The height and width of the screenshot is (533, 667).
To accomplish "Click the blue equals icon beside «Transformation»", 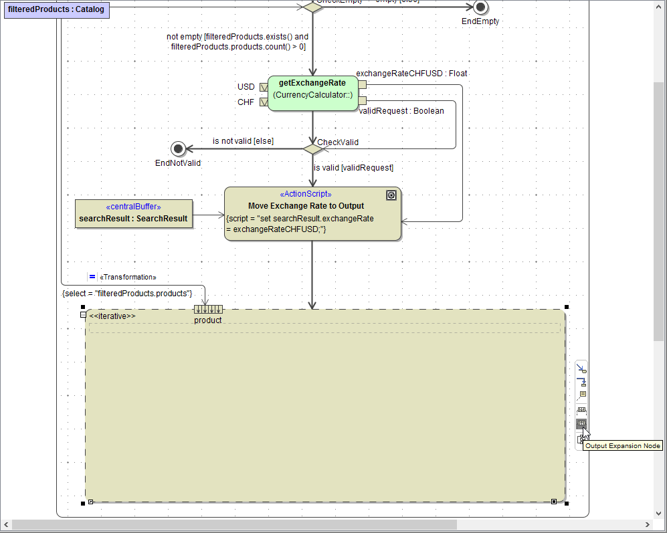I will tap(92, 276).
